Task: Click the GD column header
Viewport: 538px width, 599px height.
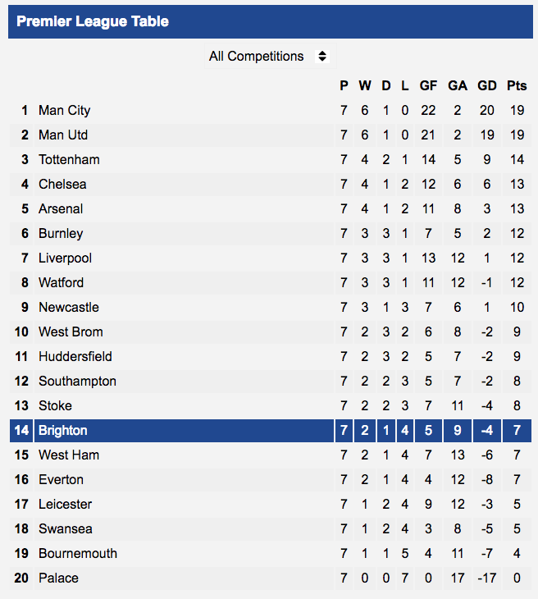Action: tap(487, 85)
